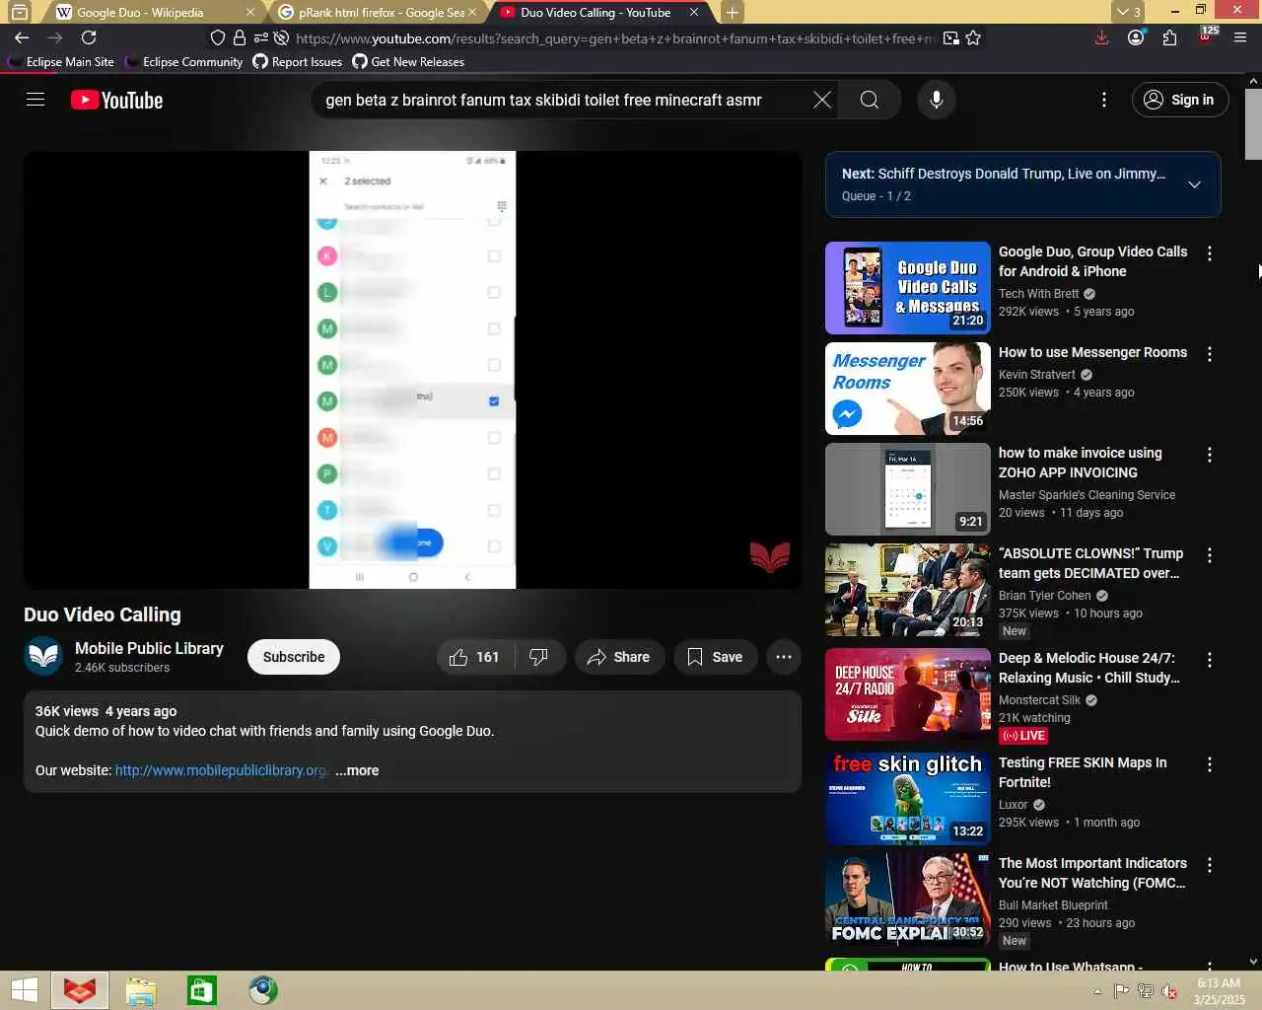The height and width of the screenshot is (1010, 1262).
Task: Go forward using the browser forward arrow
Action: (55, 37)
